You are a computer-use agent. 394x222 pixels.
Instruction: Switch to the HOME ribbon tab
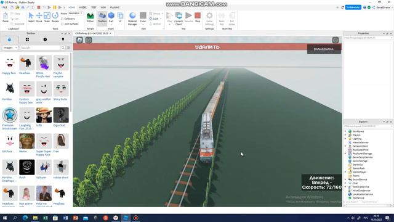[71, 7]
